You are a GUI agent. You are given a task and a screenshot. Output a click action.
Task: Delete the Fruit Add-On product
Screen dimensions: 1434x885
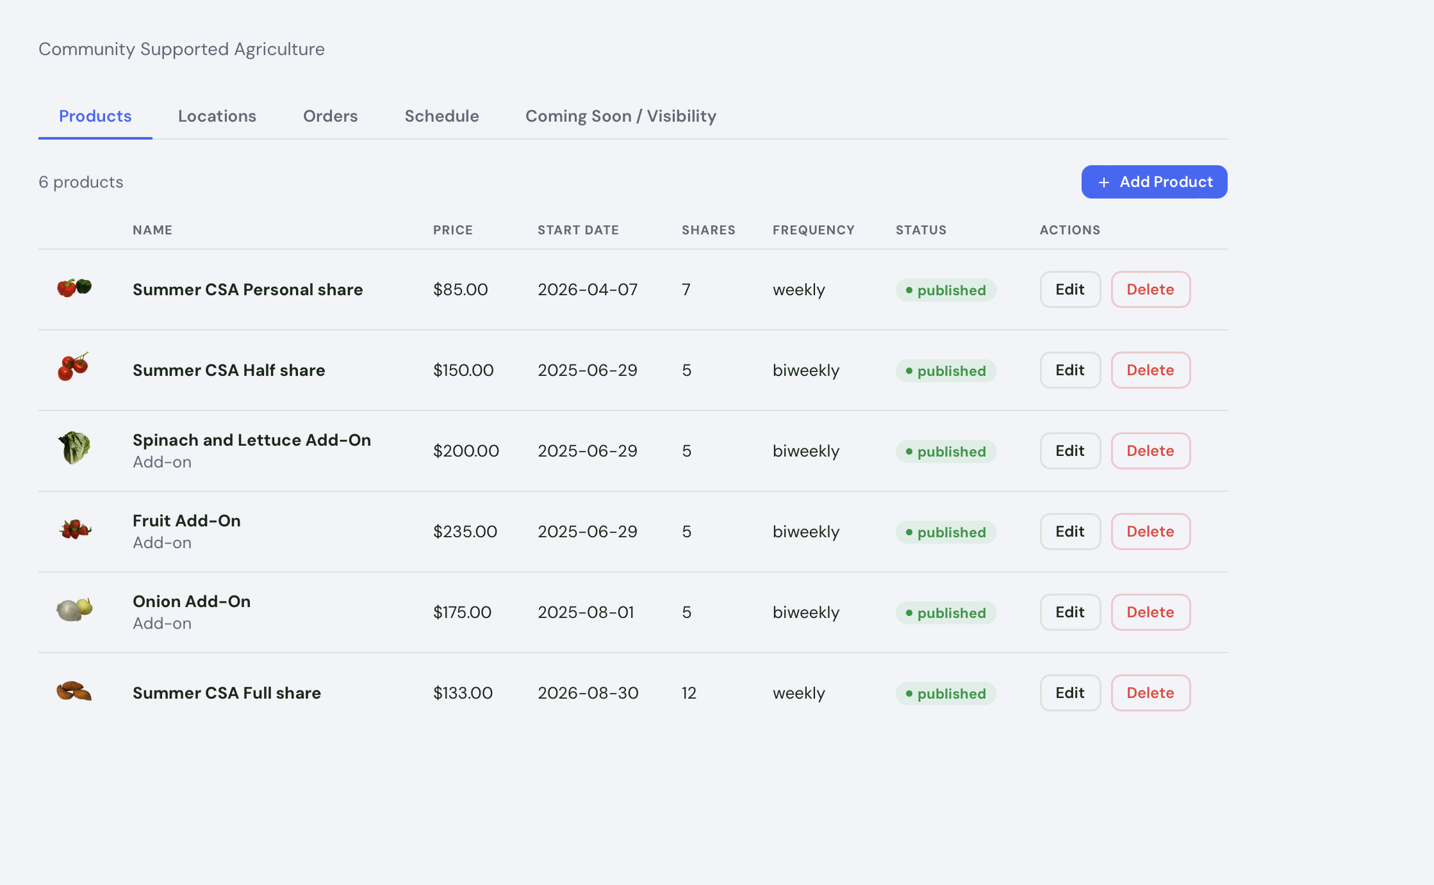(x=1151, y=532)
